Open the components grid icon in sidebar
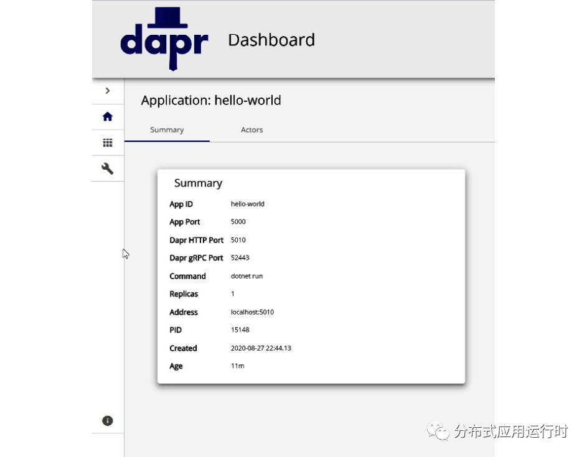This screenshot has width=587, height=457. (x=108, y=142)
